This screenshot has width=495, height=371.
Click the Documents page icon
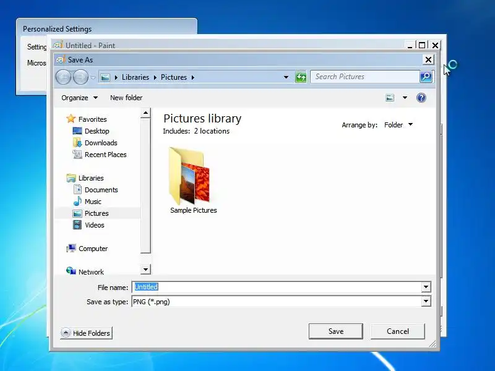coord(77,189)
